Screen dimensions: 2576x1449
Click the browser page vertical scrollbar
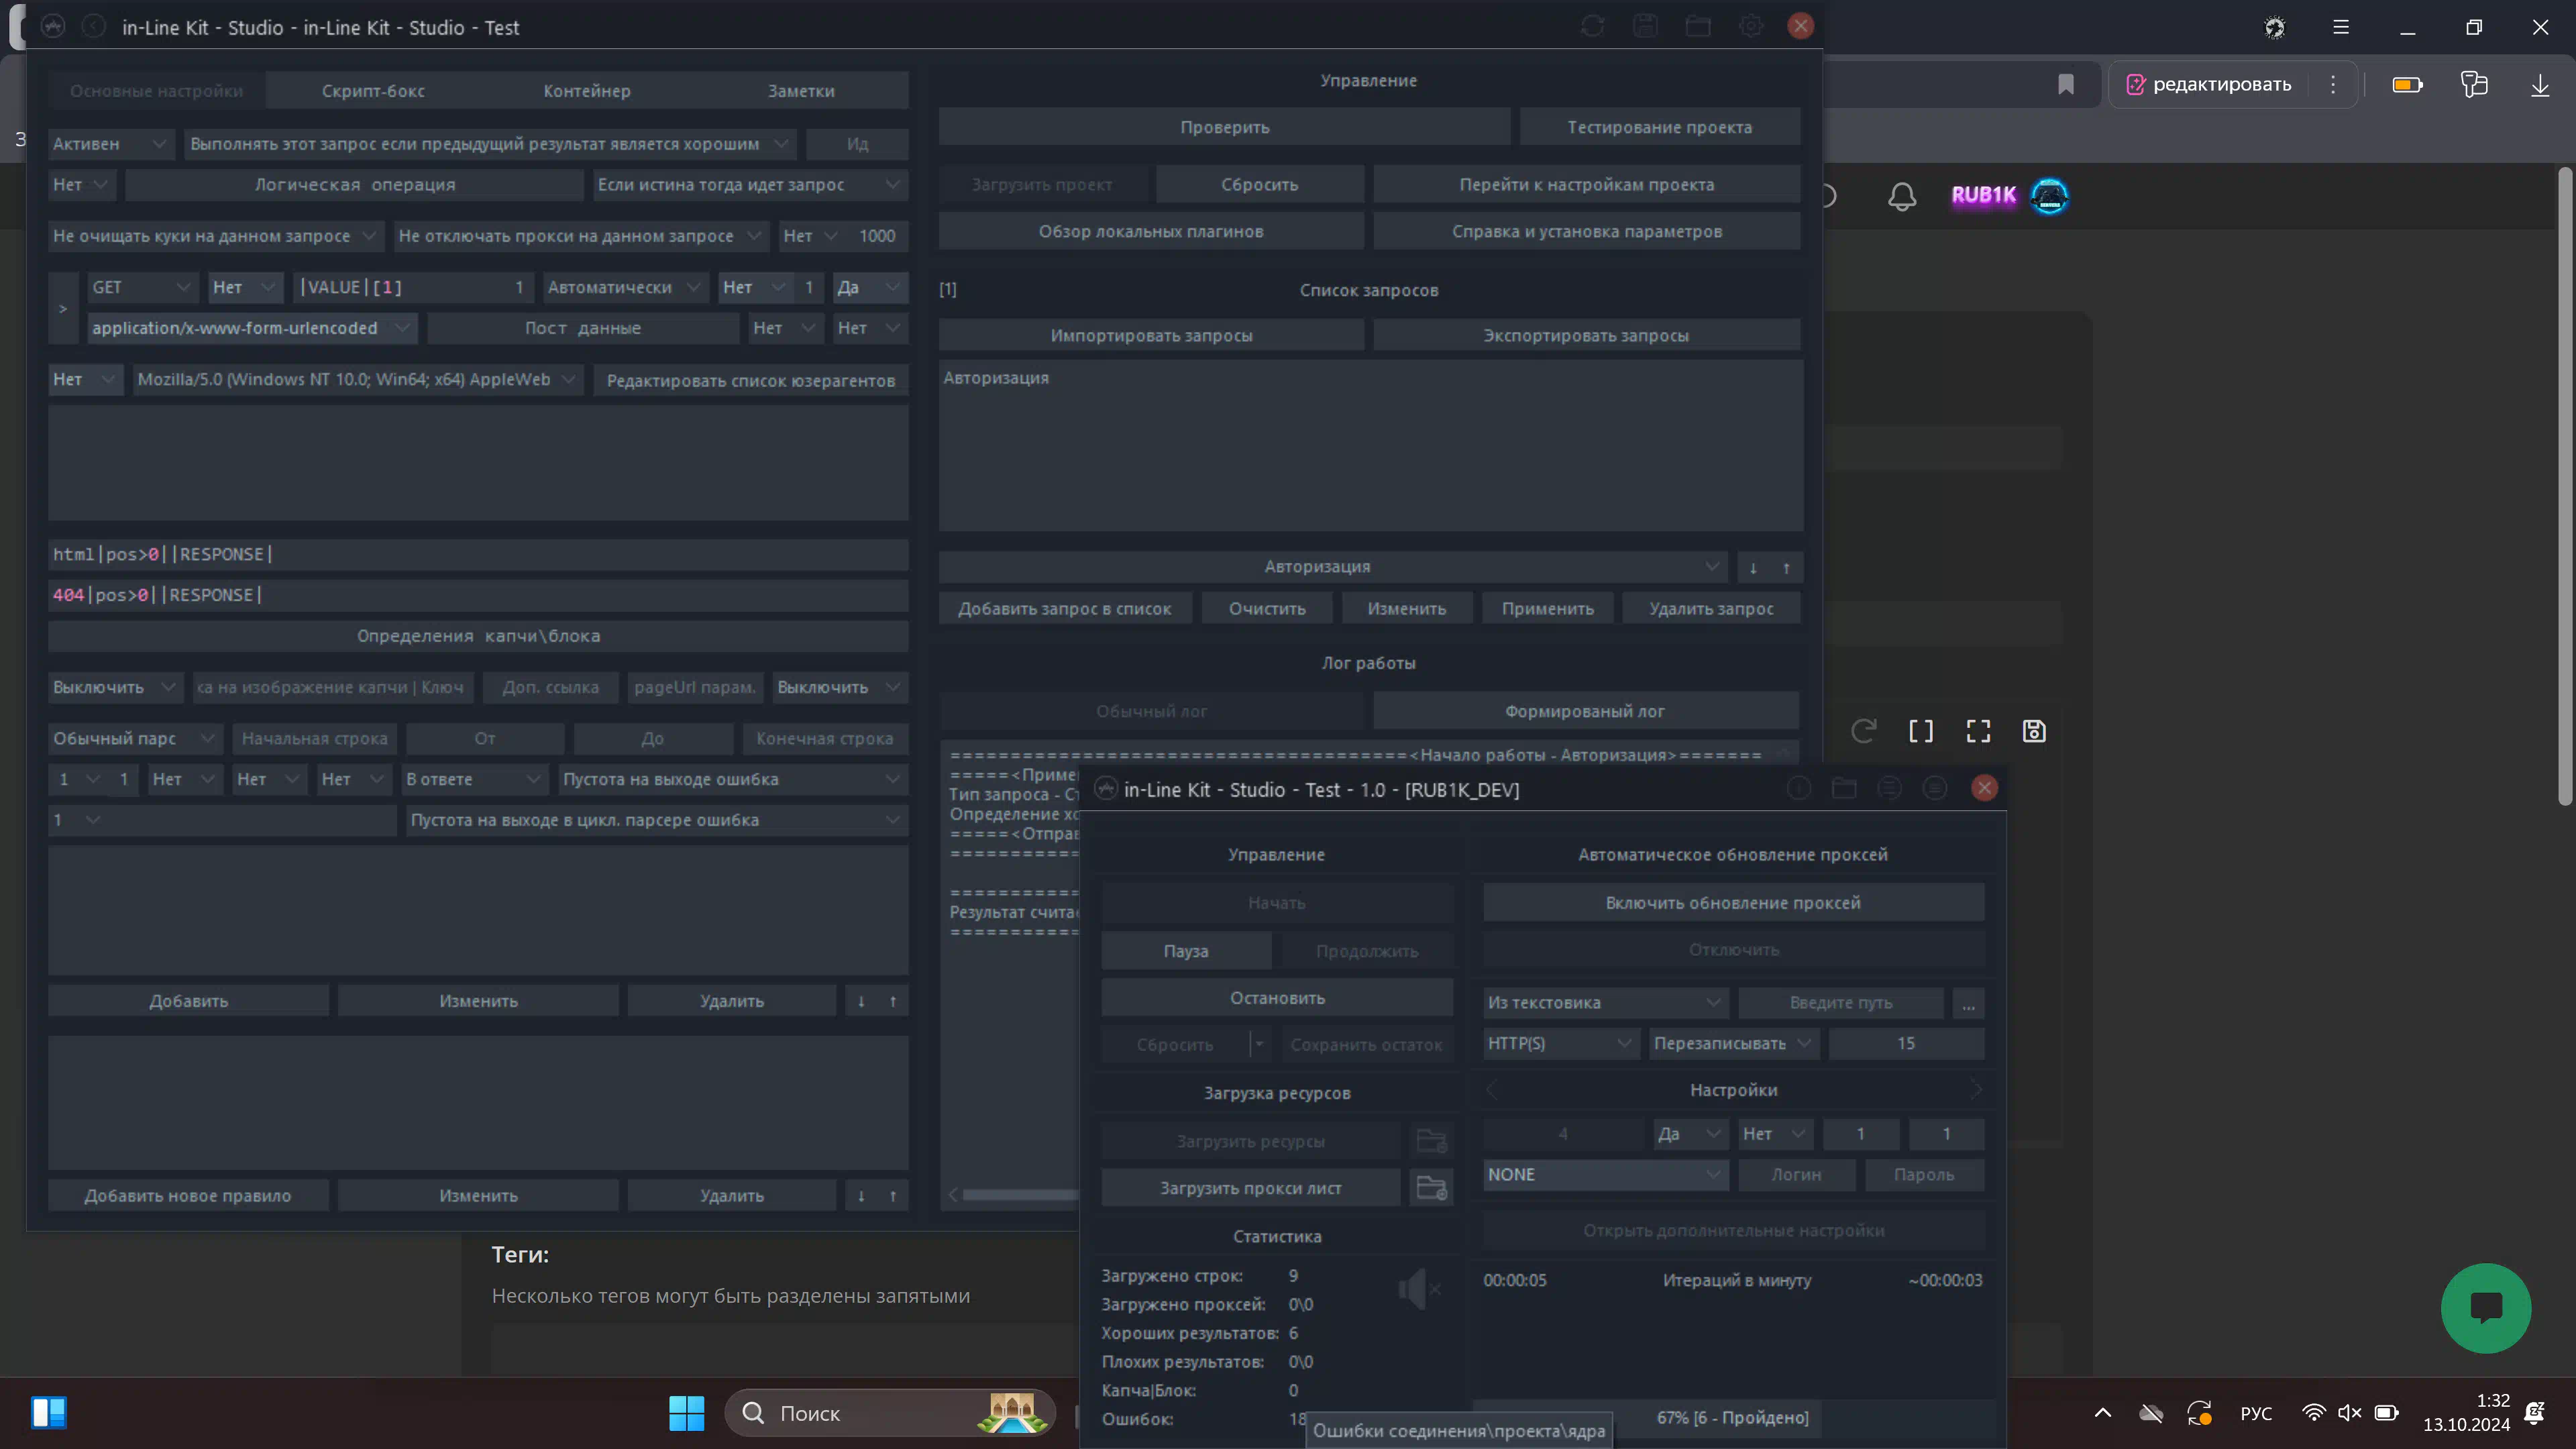[x=2564, y=486]
